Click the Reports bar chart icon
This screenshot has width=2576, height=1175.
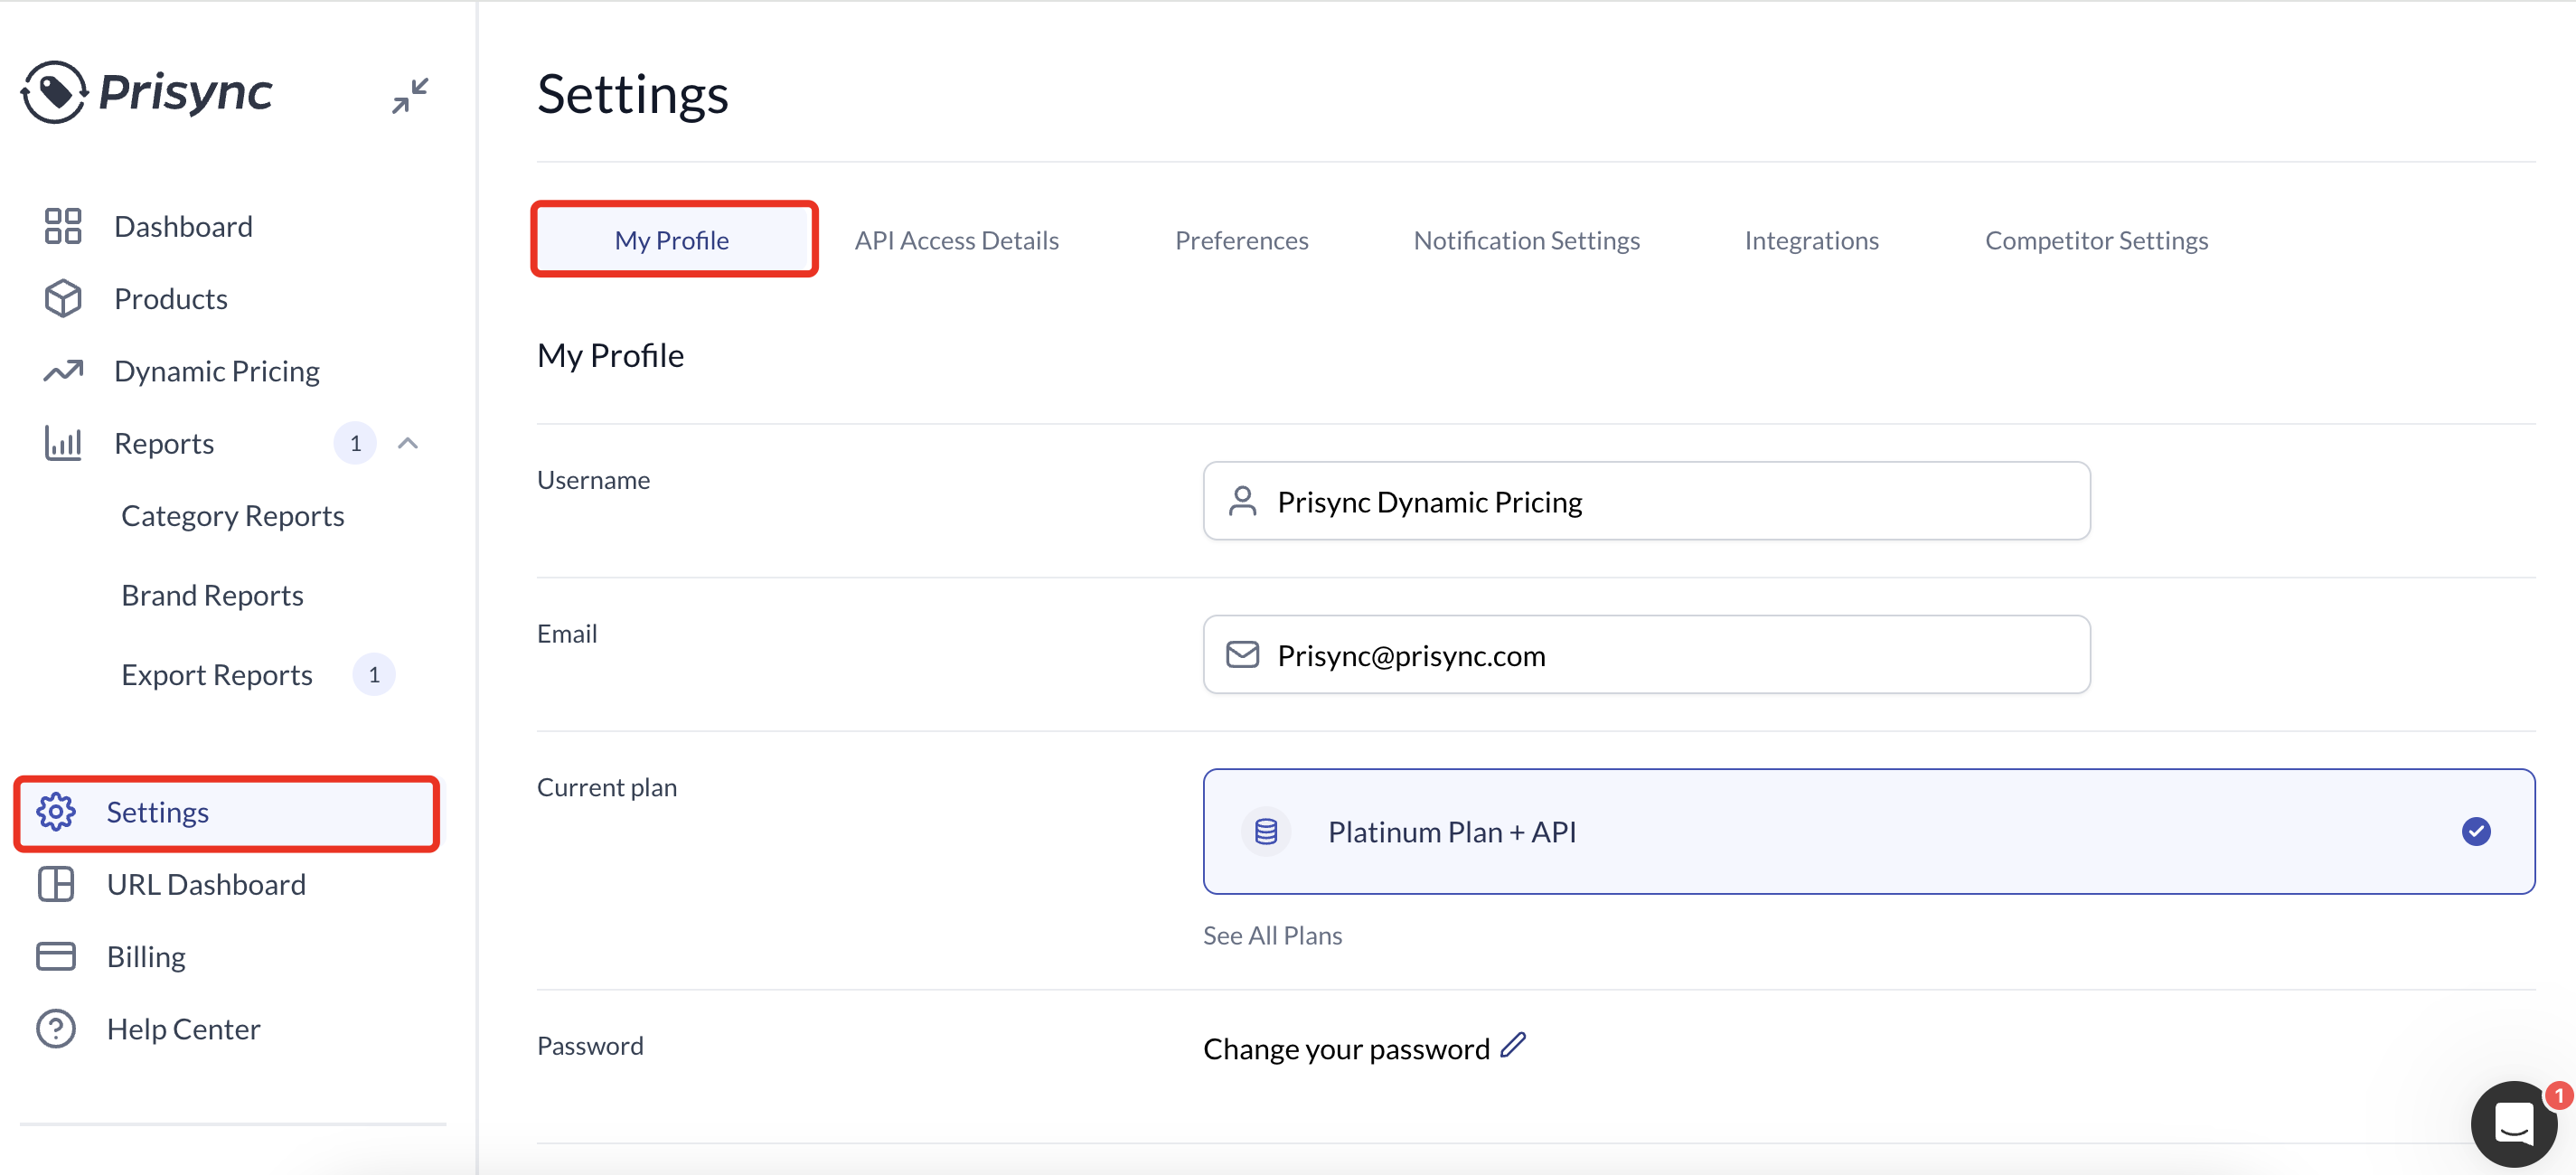63,443
